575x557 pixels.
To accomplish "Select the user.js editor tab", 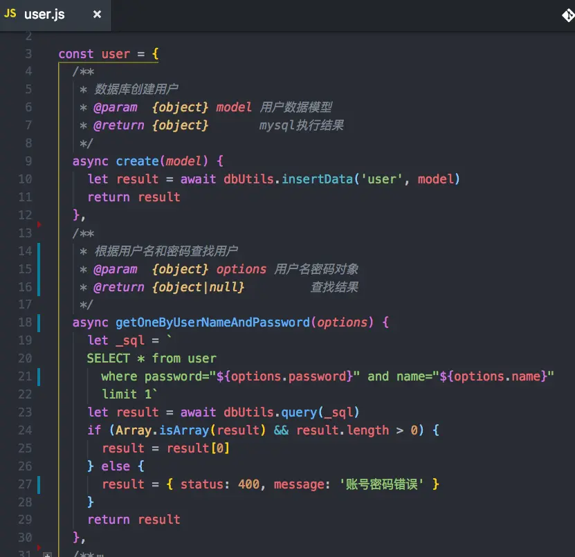I will tap(55, 15).
